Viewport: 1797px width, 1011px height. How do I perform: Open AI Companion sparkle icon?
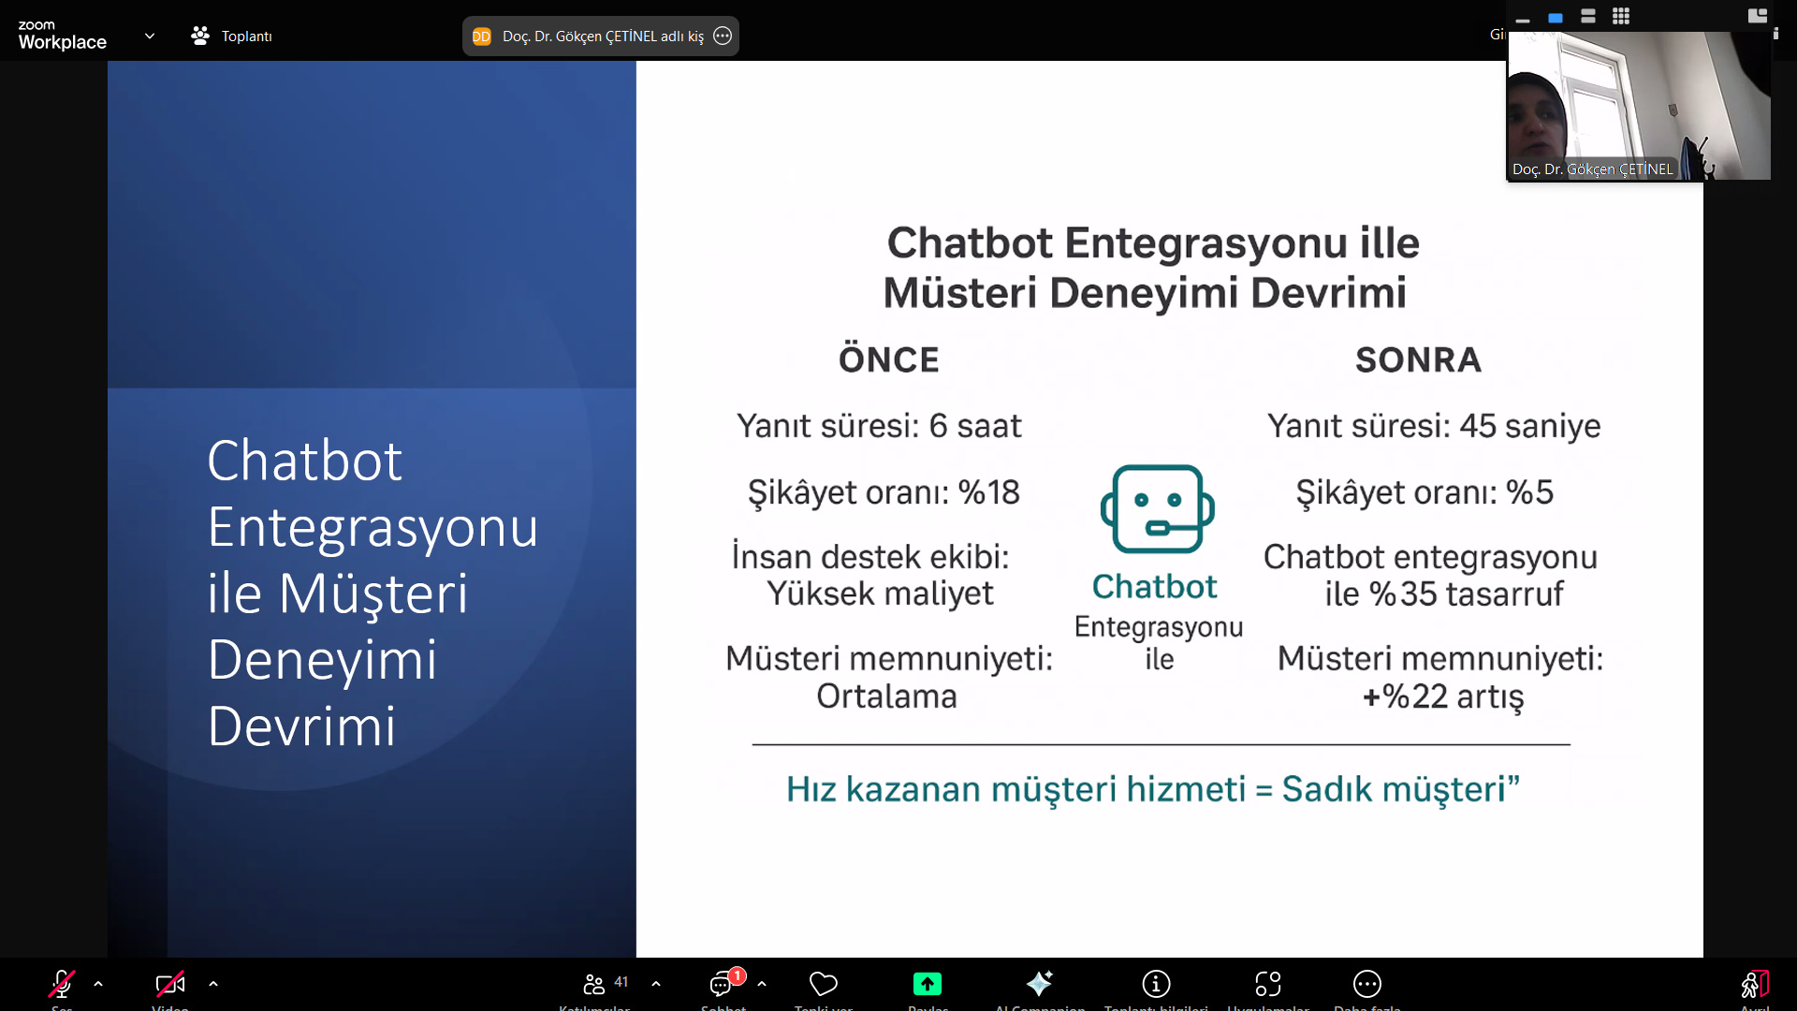pyautogui.click(x=1039, y=984)
